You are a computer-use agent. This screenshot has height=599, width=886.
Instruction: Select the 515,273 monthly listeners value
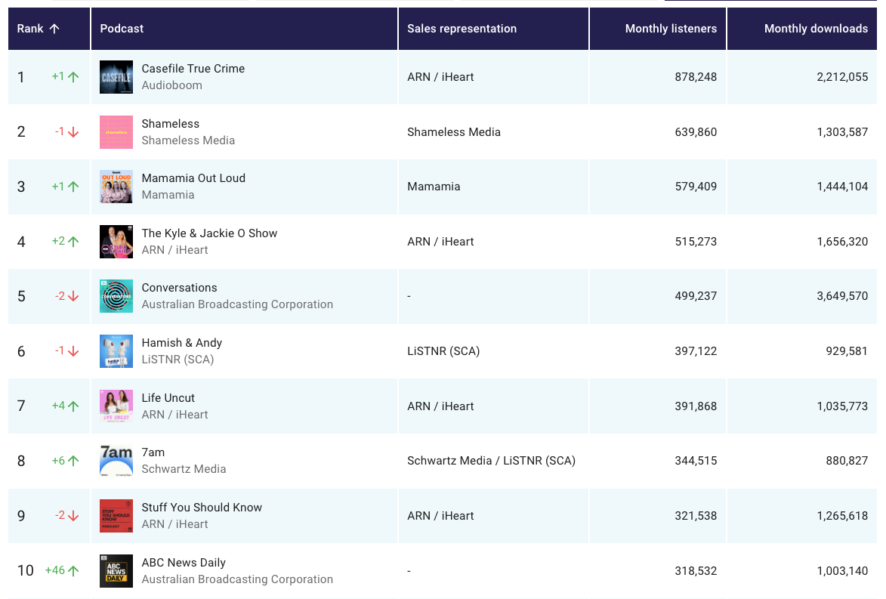[x=696, y=242]
